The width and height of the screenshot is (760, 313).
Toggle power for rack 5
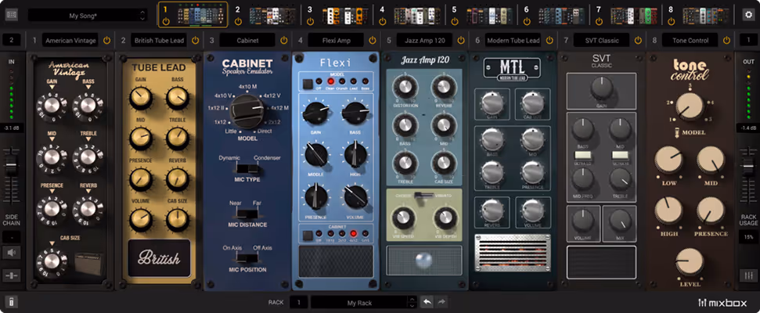(x=455, y=21)
